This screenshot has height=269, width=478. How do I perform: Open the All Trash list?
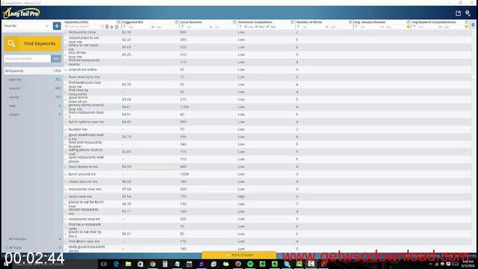[34, 247]
